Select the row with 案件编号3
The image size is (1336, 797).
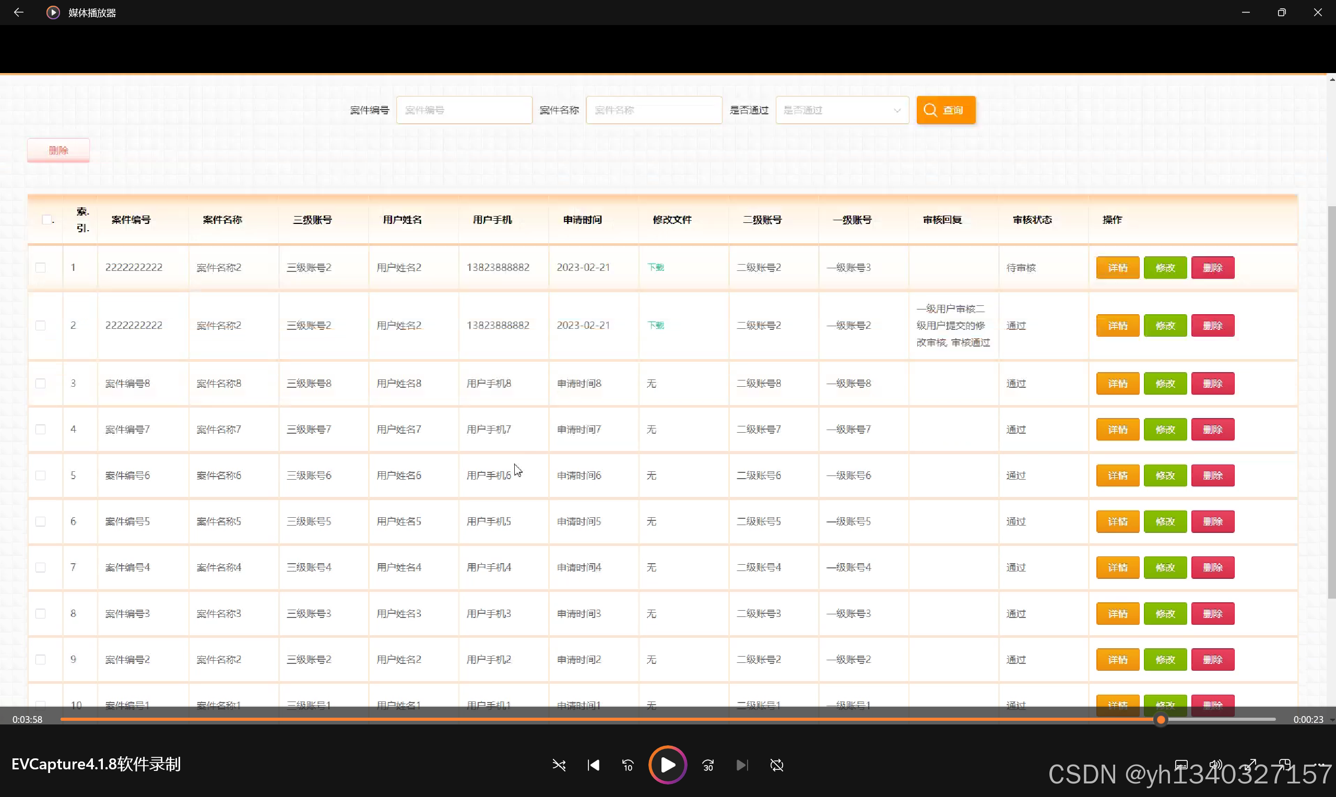click(40, 614)
